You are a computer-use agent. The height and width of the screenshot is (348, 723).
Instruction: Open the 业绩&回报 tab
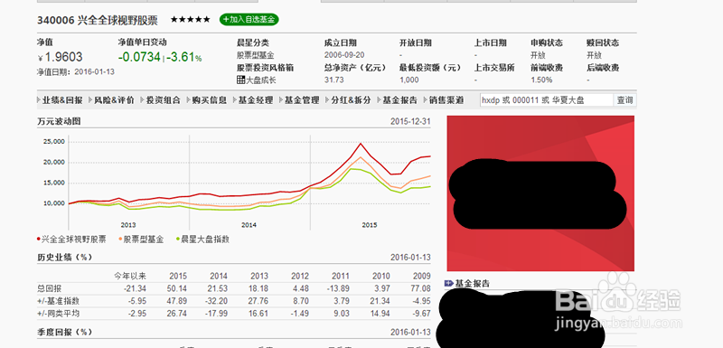click(61, 100)
